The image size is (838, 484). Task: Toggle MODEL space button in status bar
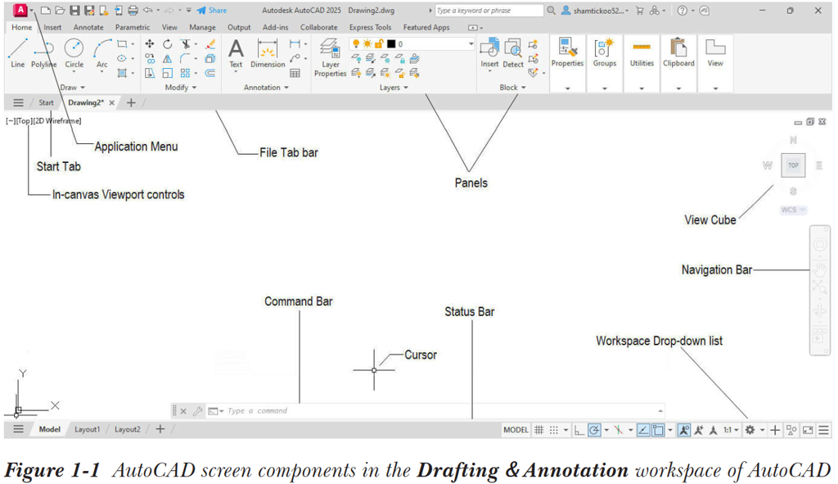pos(516,429)
